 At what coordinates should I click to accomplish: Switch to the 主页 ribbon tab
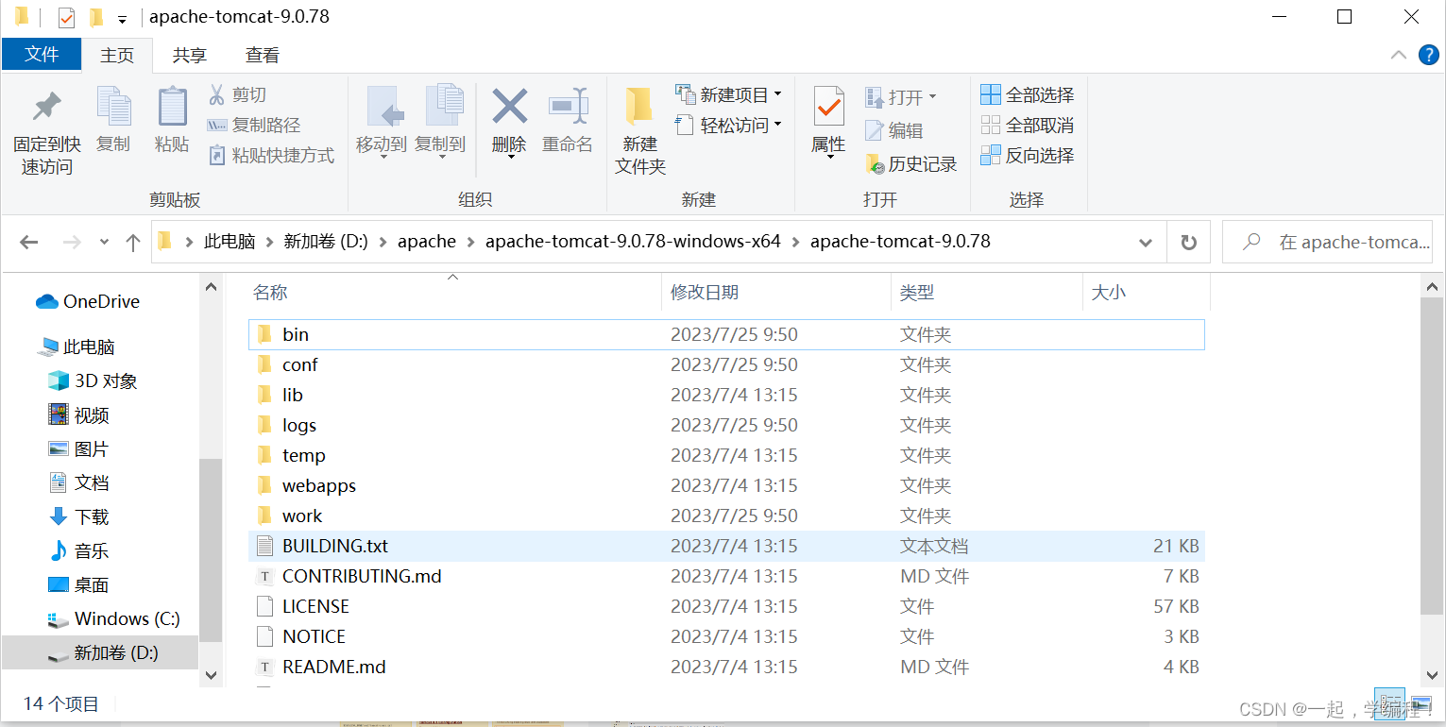(x=117, y=56)
